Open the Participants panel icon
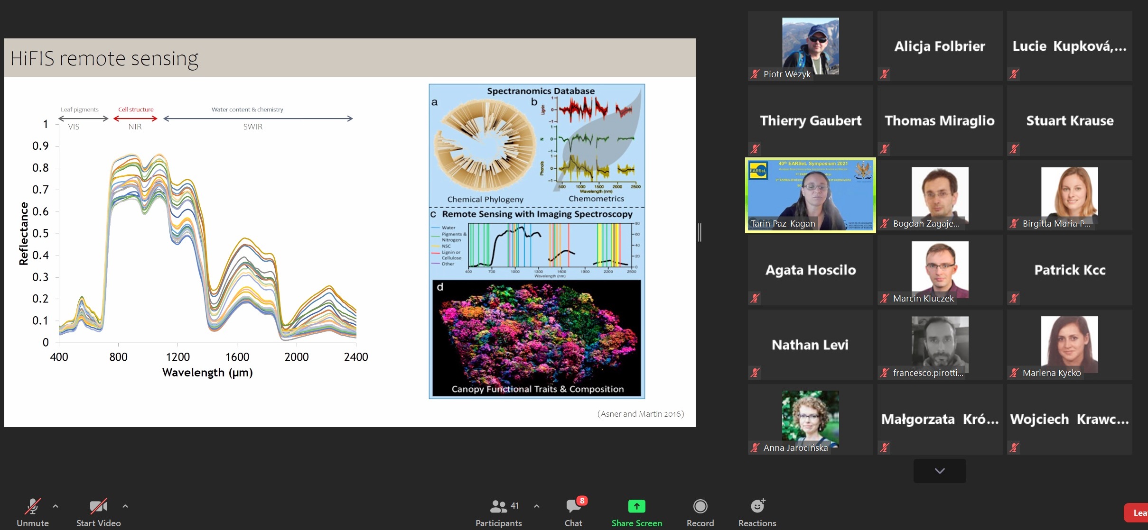This screenshot has width=1148, height=530. point(498,506)
